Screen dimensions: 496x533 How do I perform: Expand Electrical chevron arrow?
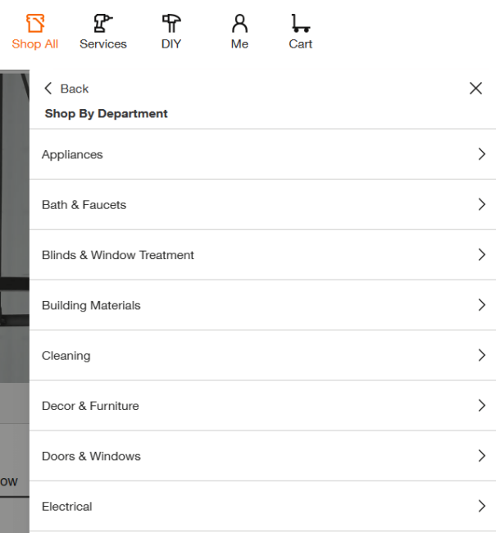[481, 506]
